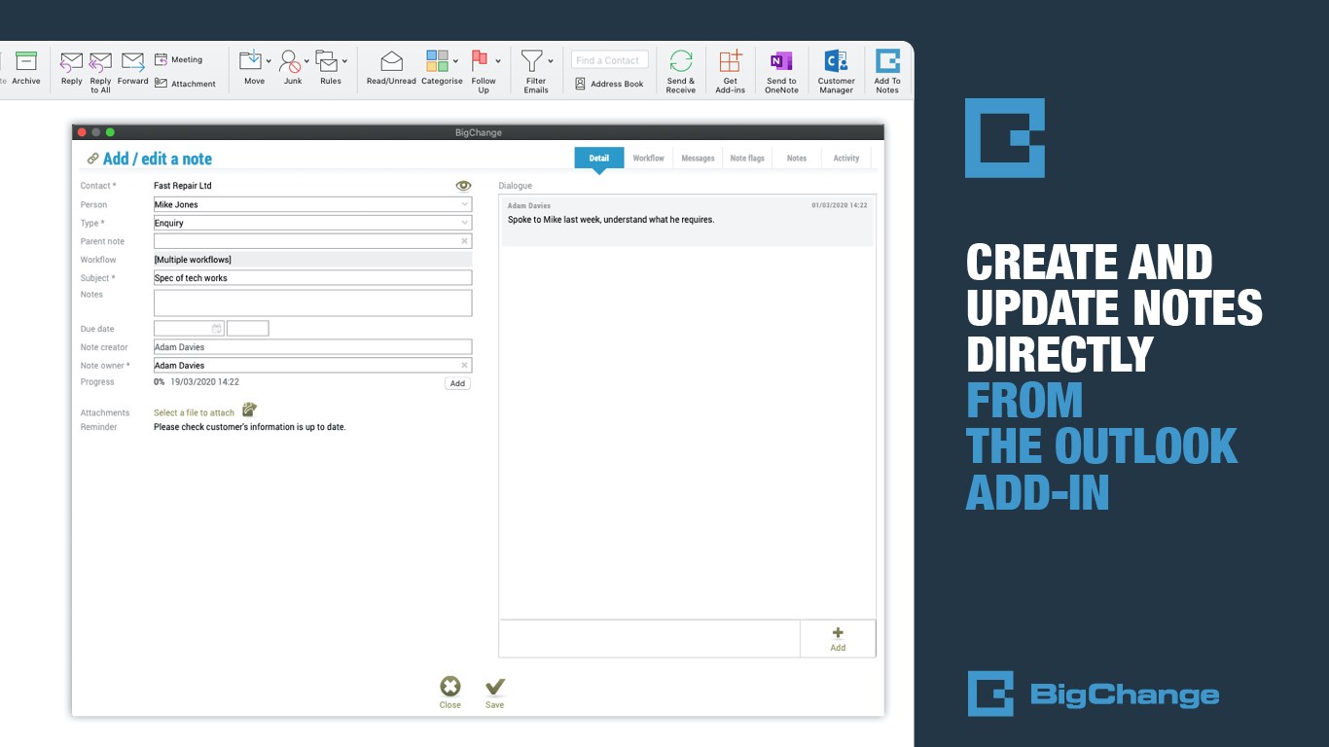Click the Categorise icon

(x=437, y=61)
